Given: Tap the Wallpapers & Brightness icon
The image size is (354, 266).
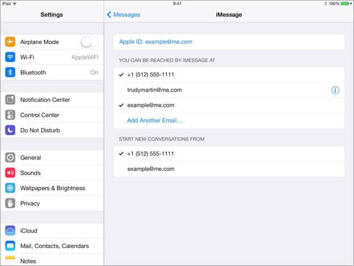Looking at the screenshot, I should [10, 188].
